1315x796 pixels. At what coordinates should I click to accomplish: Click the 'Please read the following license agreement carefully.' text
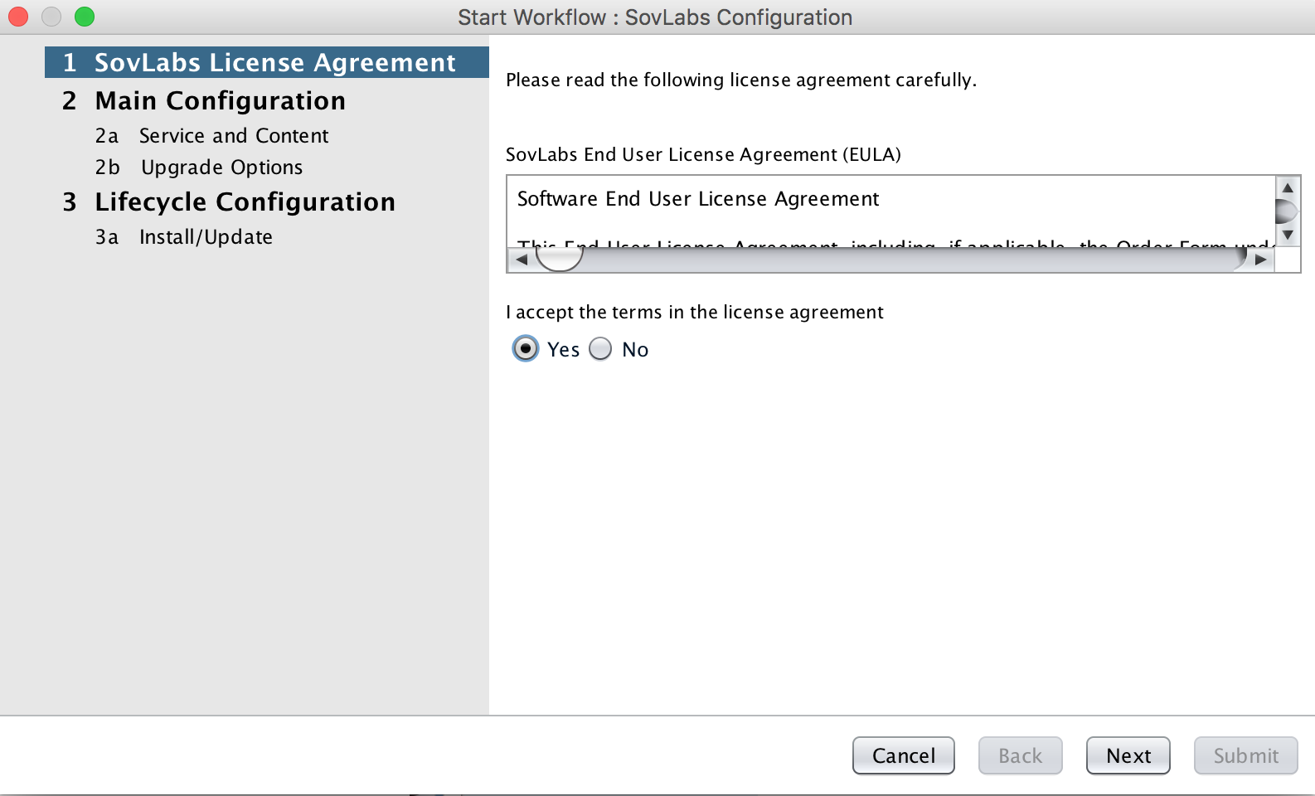(741, 80)
